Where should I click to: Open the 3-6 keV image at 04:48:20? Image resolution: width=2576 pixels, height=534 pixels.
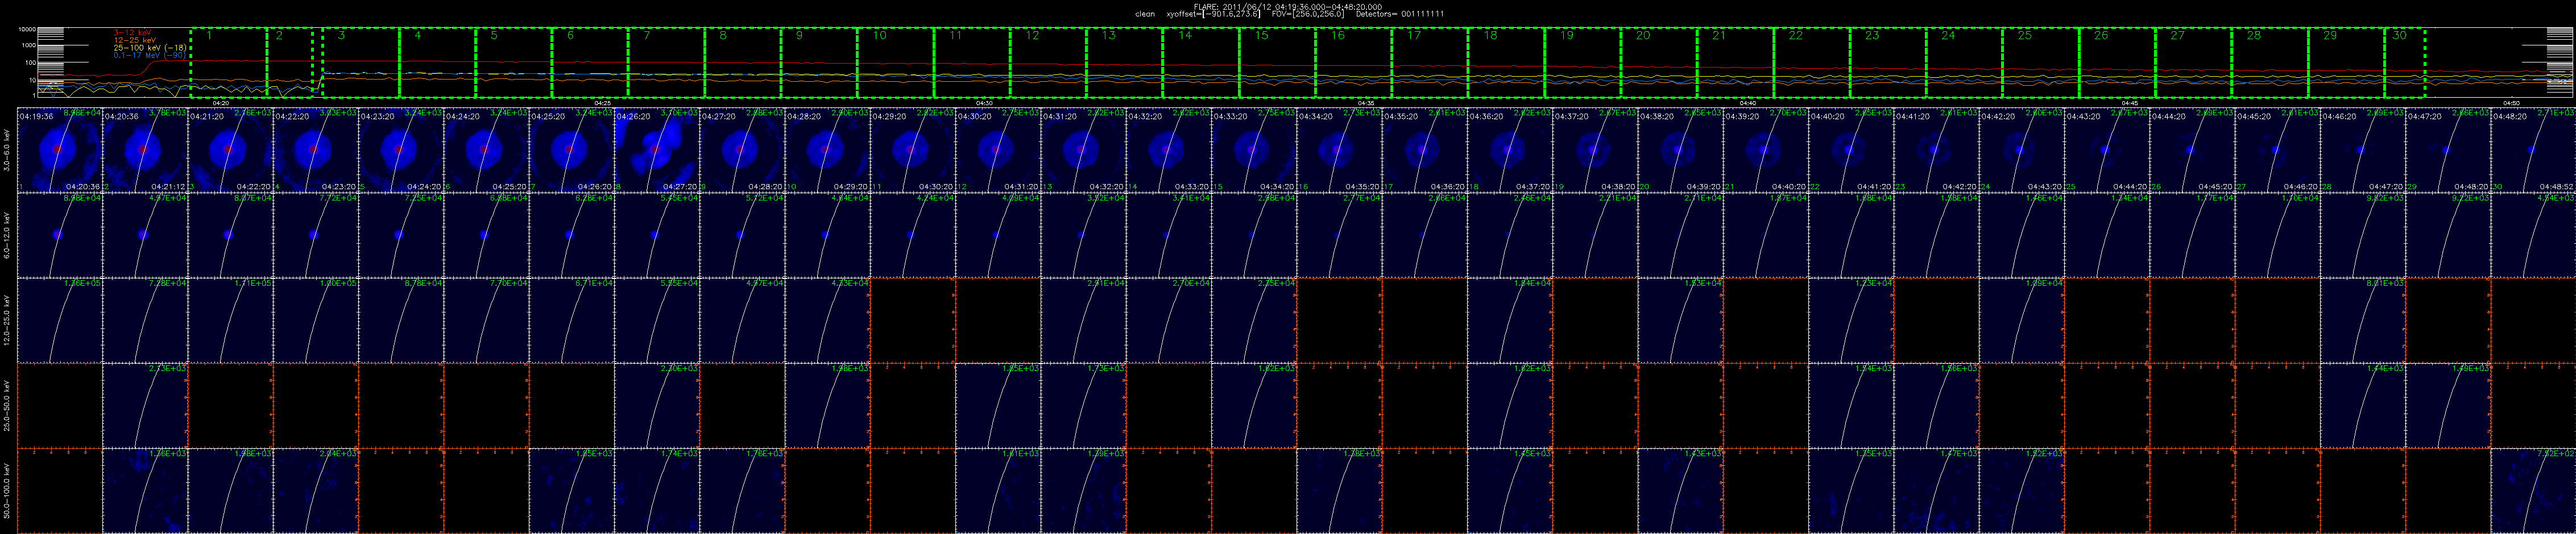pos(2532,150)
